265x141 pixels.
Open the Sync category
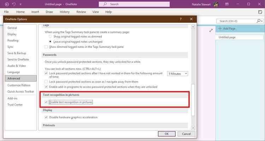[20, 47]
